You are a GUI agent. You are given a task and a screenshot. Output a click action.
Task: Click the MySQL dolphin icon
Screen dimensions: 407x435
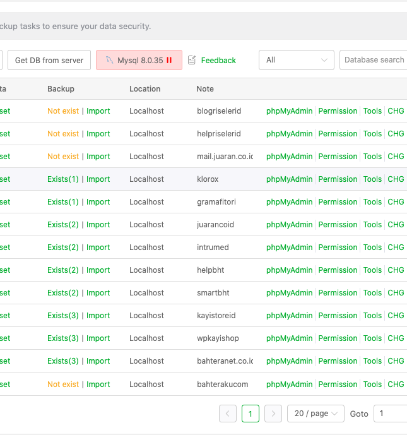pyautogui.click(x=109, y=60)
